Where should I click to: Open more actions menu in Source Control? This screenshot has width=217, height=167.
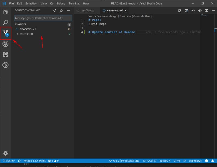click(x=68, y=10)
